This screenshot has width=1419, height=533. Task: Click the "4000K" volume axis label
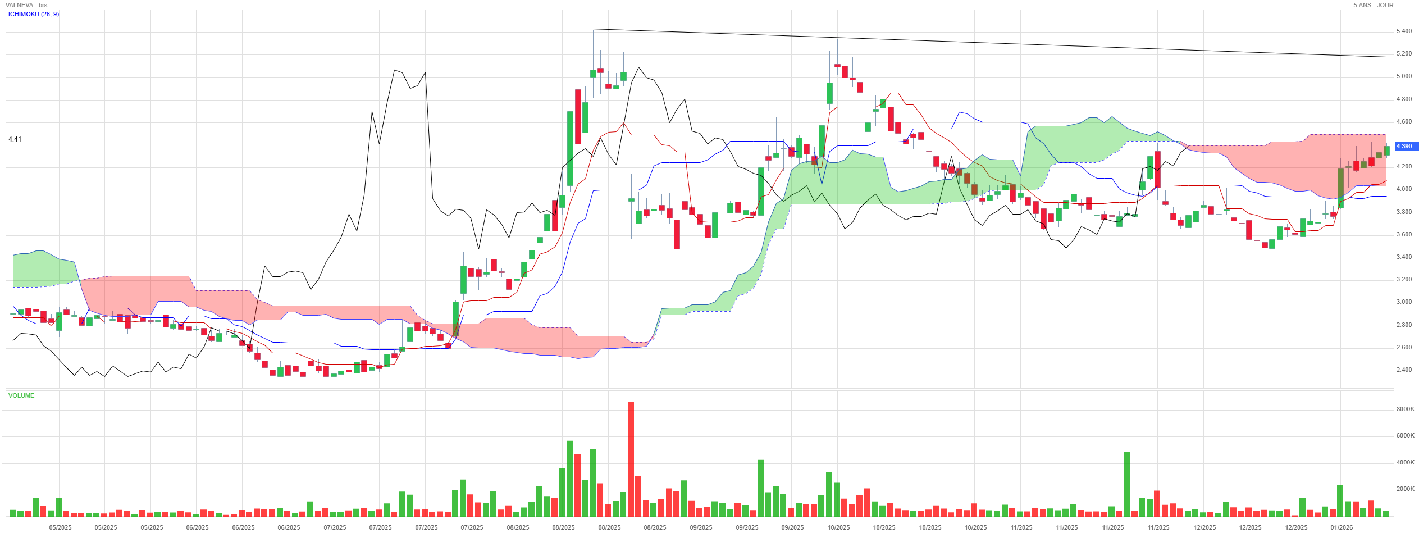click(1406, 462)
